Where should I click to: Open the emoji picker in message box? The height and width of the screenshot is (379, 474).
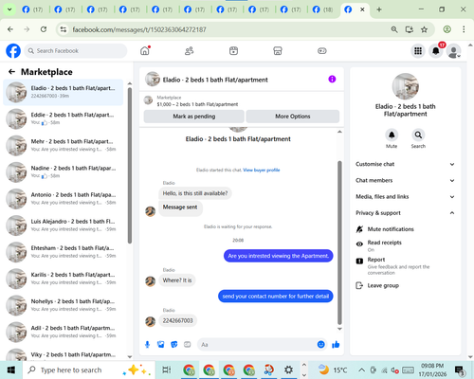(320, 344)
